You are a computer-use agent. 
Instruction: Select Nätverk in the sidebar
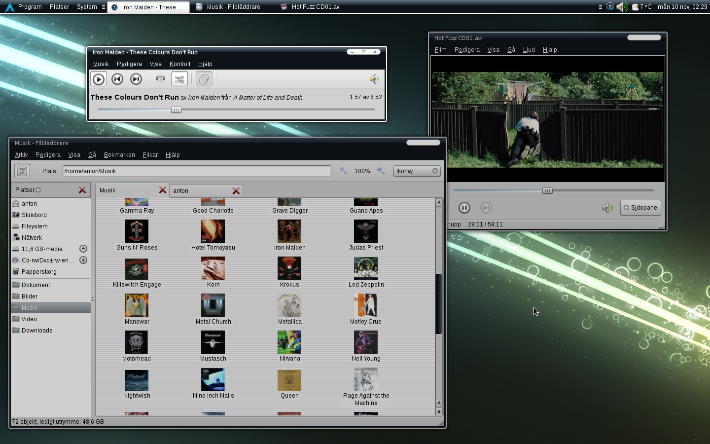tap(51, 238)
